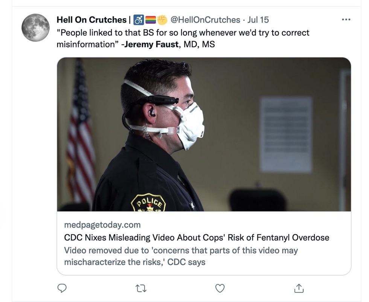Screen dimensions: 369x302
Task: Click the medpagetoday.com domain label
Action: (x=102, y=225)
